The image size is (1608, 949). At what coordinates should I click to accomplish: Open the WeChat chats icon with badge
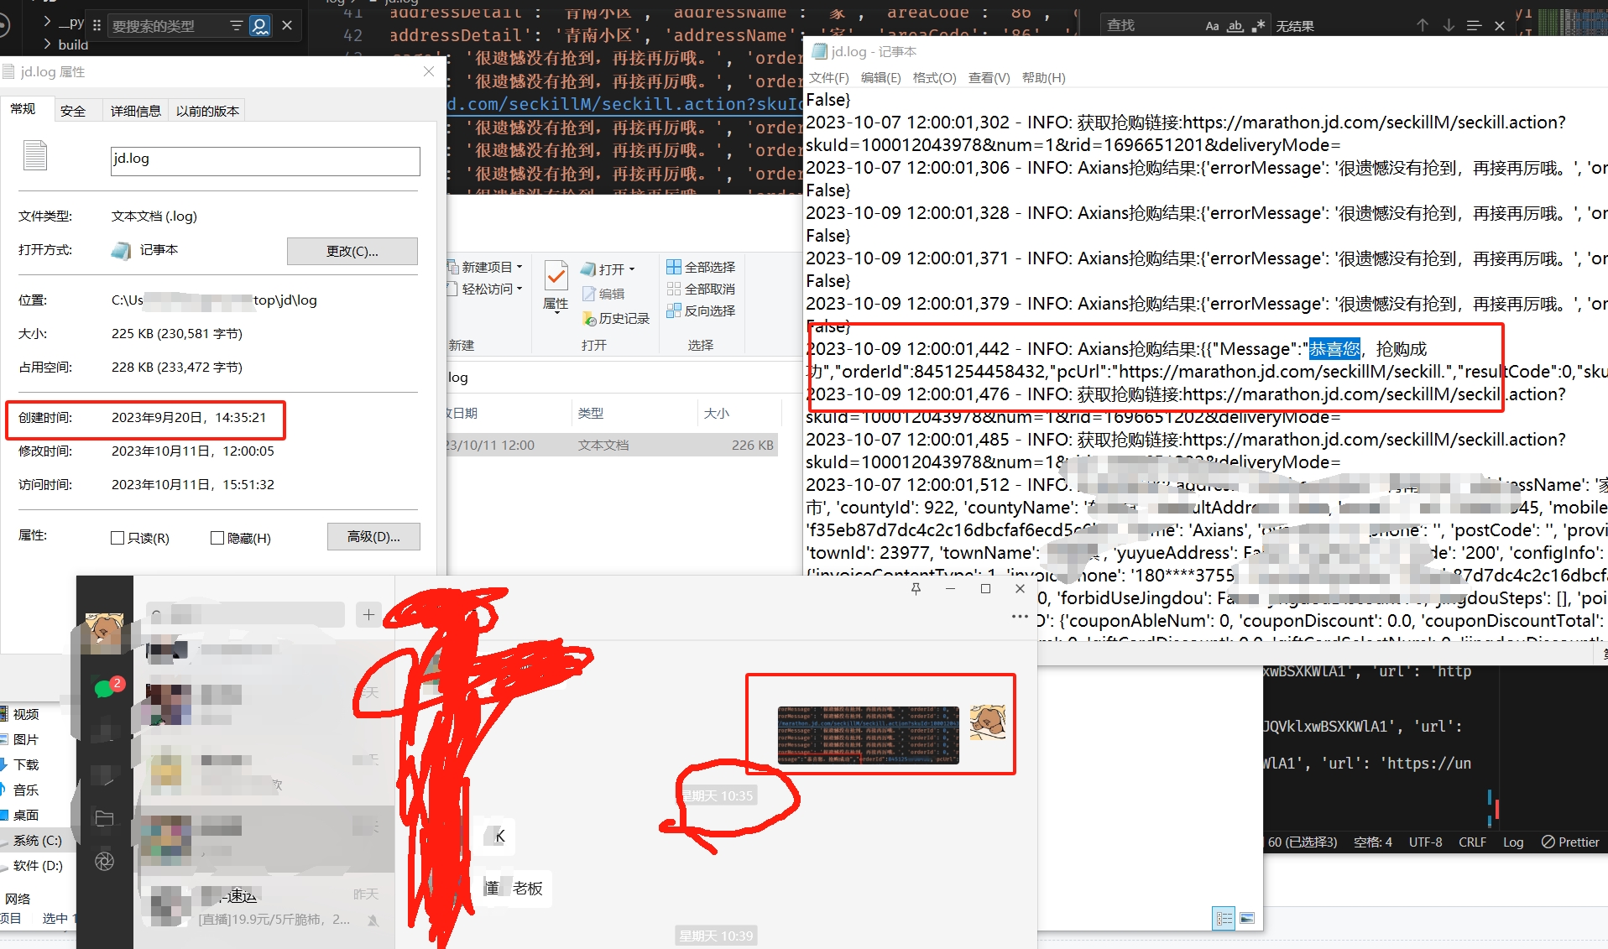[106, 689]
